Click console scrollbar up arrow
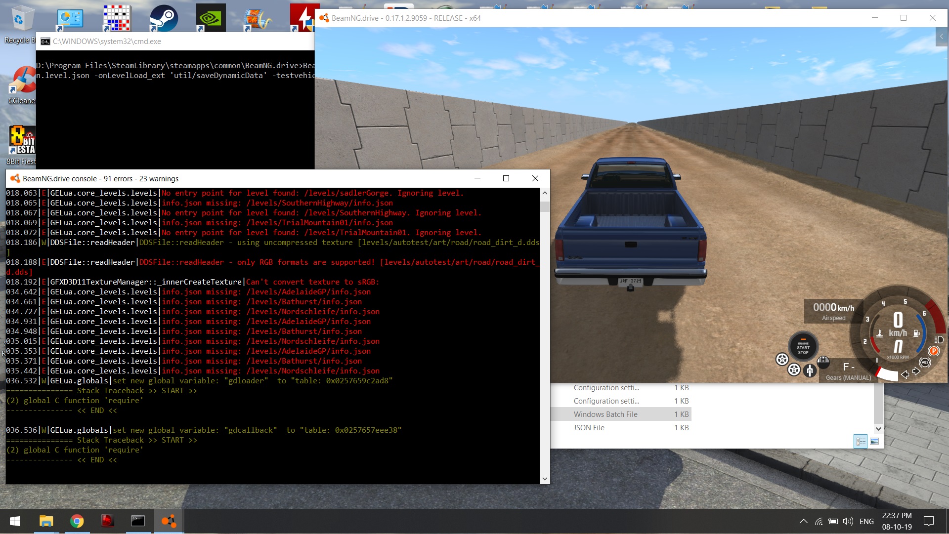This screenshot has height=534, width=949. (545, 193)
